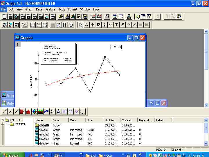
Task: Select the Line drawing tool
Action: (x=134, y=25)
